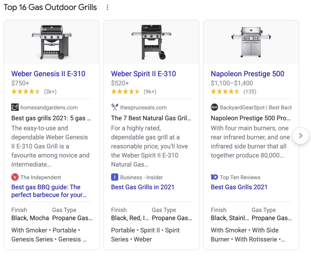
Task: Click the Business Insider favicon
Action: [x=114, y=177]
